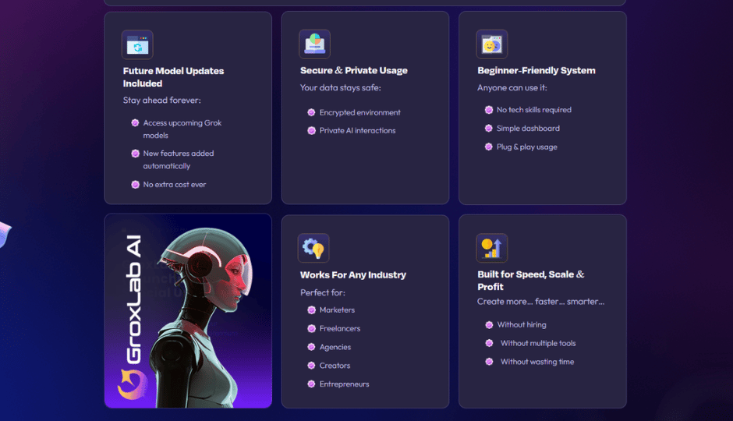The height and width of the screenshot is (421, 733).
Task: Click the bullet icon beside Plug & play usage
Action: [x=488, y=147]
